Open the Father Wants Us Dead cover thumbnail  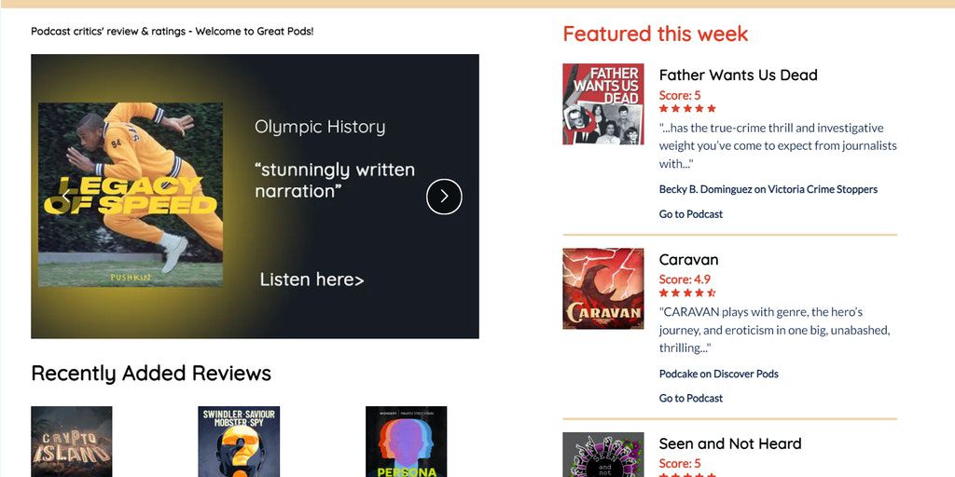coord(603,104)
